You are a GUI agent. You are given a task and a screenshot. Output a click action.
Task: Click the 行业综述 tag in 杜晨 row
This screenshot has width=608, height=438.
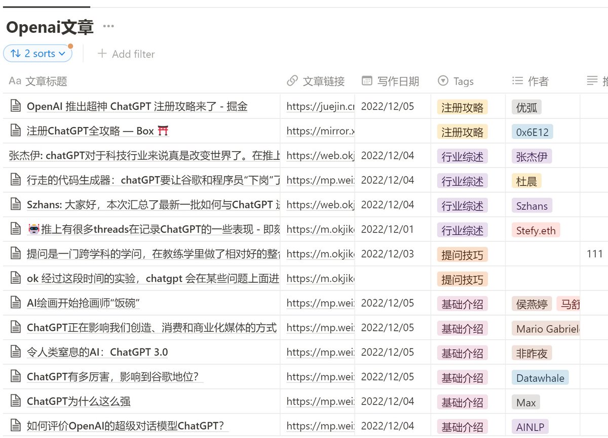pos(462,181)
